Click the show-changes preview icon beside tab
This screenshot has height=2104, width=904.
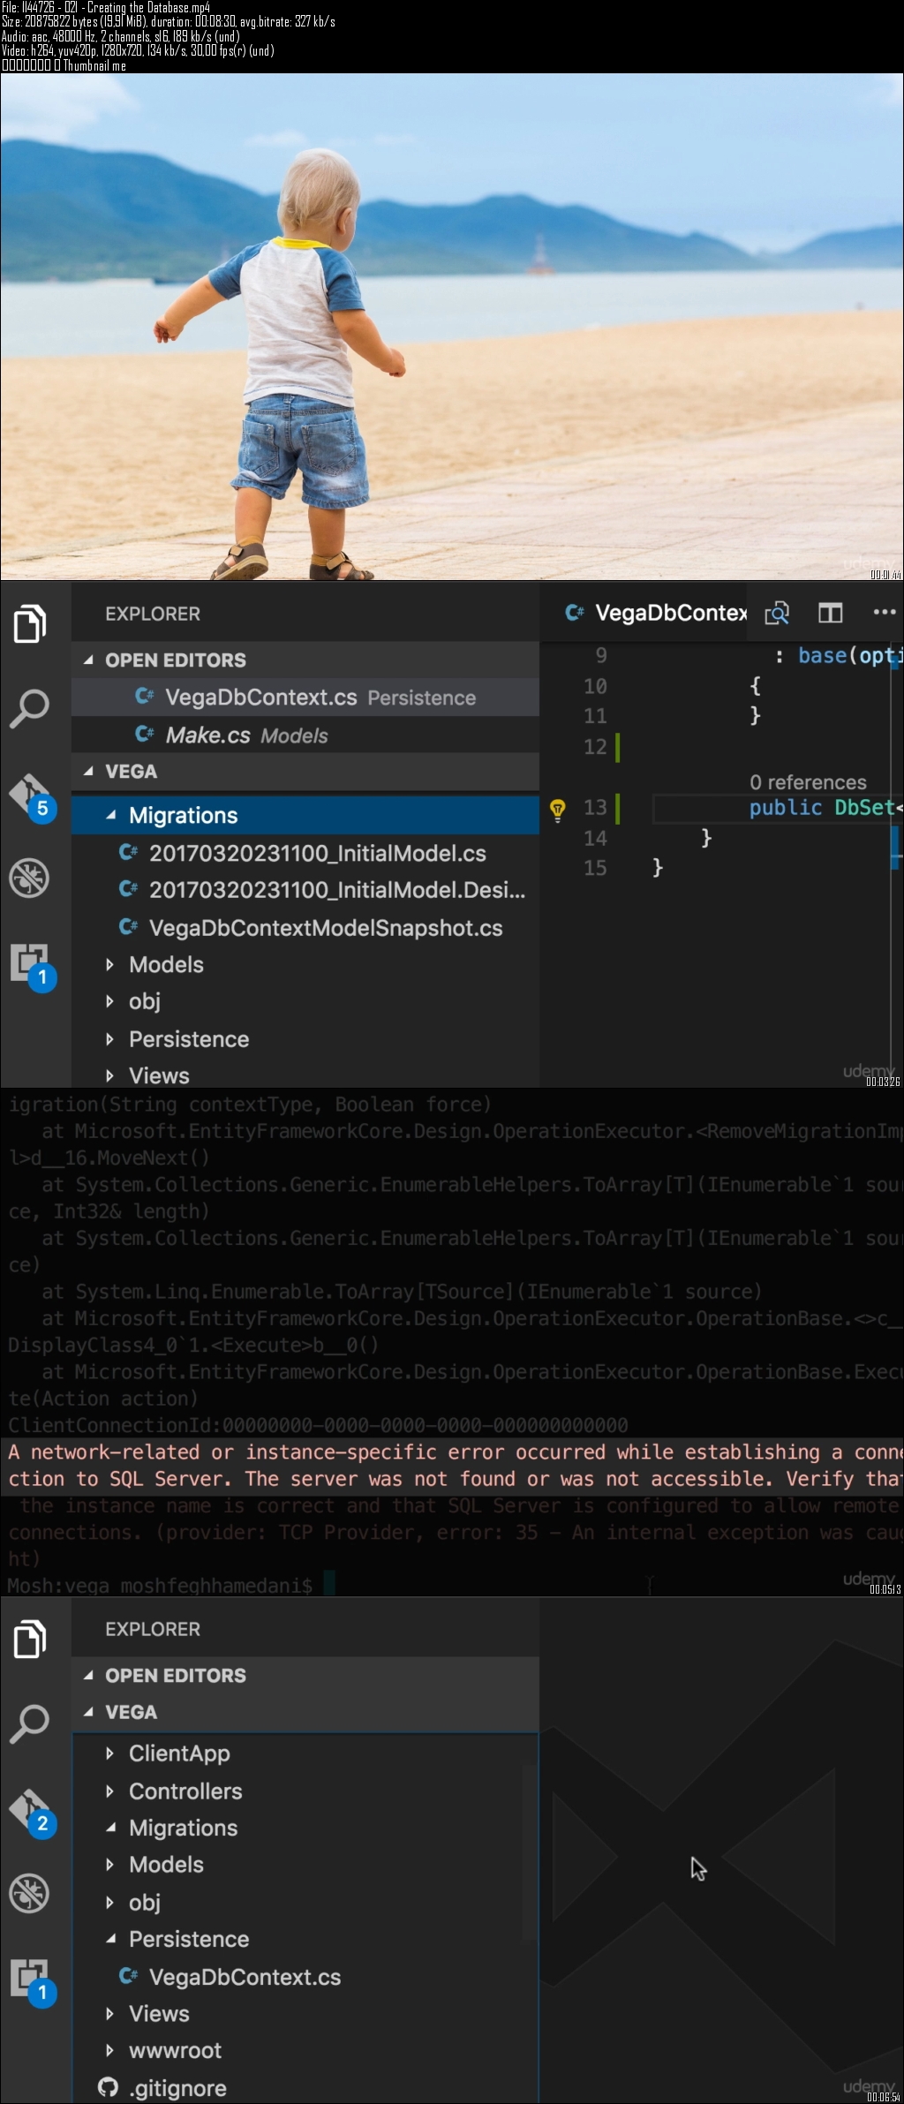(777, 613)
